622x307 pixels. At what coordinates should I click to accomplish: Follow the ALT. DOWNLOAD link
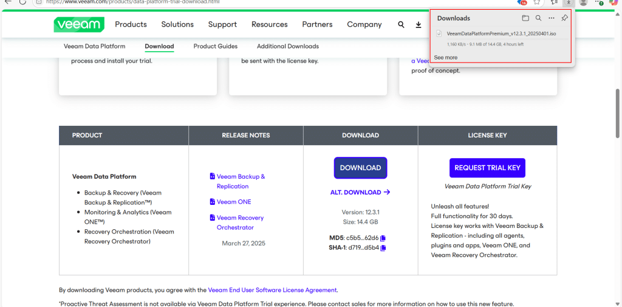point(360,192)
